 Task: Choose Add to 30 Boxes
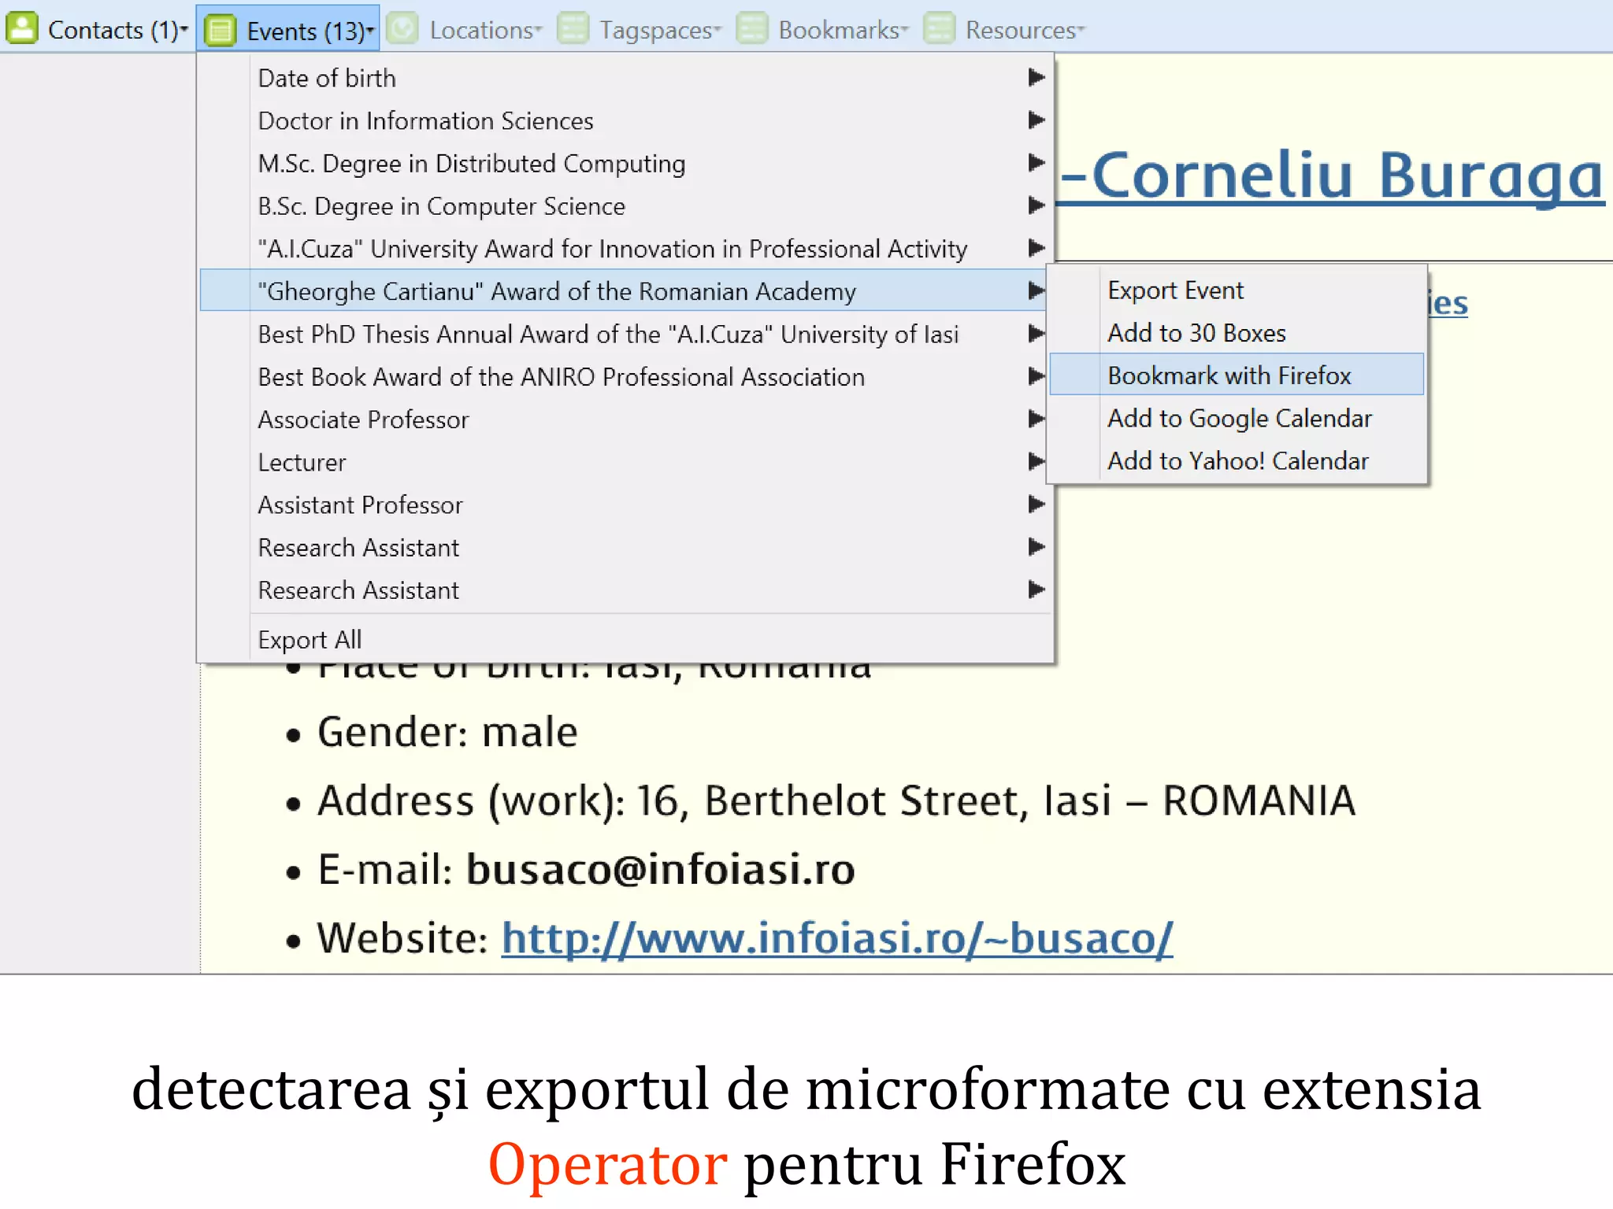(1237, 332)
